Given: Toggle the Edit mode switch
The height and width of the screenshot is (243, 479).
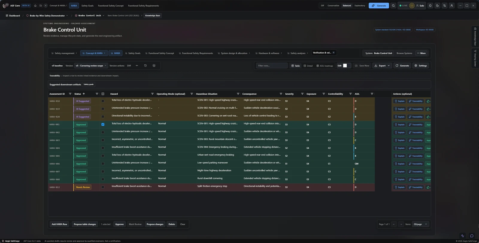Looking at the screenshot, I should [346, 66].
